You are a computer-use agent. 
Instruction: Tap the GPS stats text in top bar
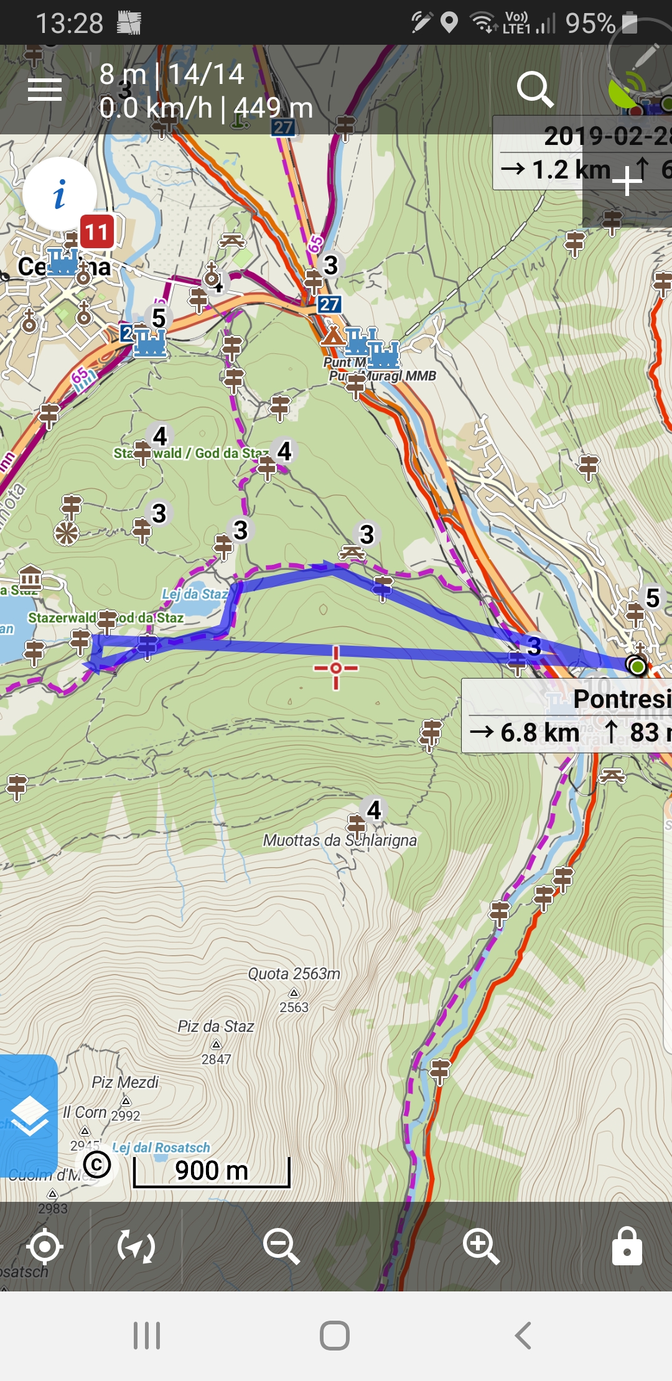coord(206,91)
